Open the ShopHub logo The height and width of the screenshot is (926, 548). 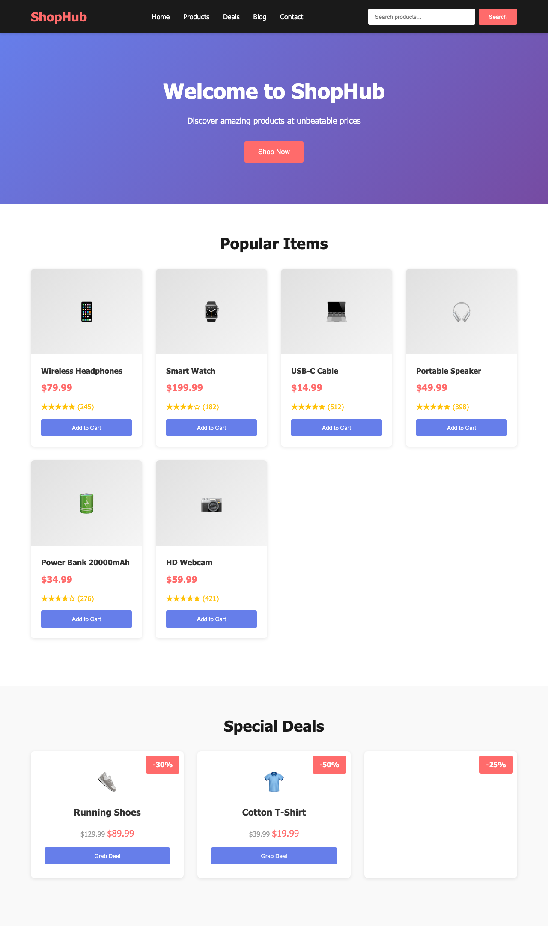[x=59, y=17]
